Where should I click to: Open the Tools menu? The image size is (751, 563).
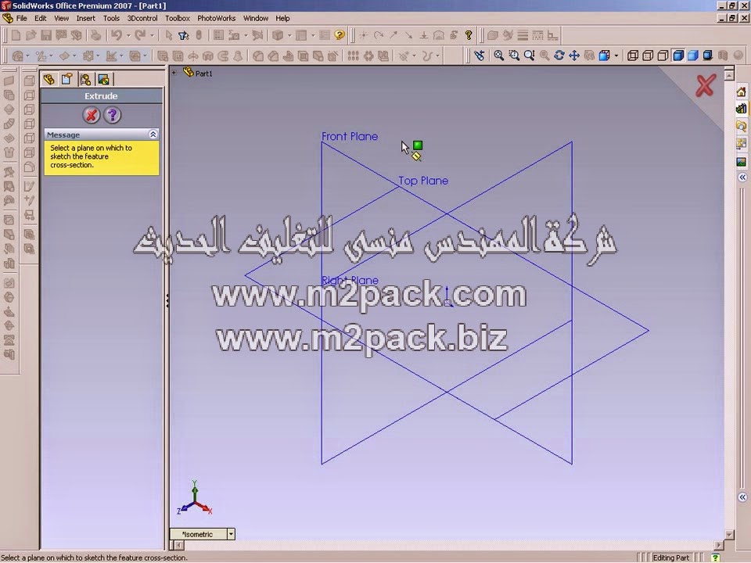coord(111,18)
